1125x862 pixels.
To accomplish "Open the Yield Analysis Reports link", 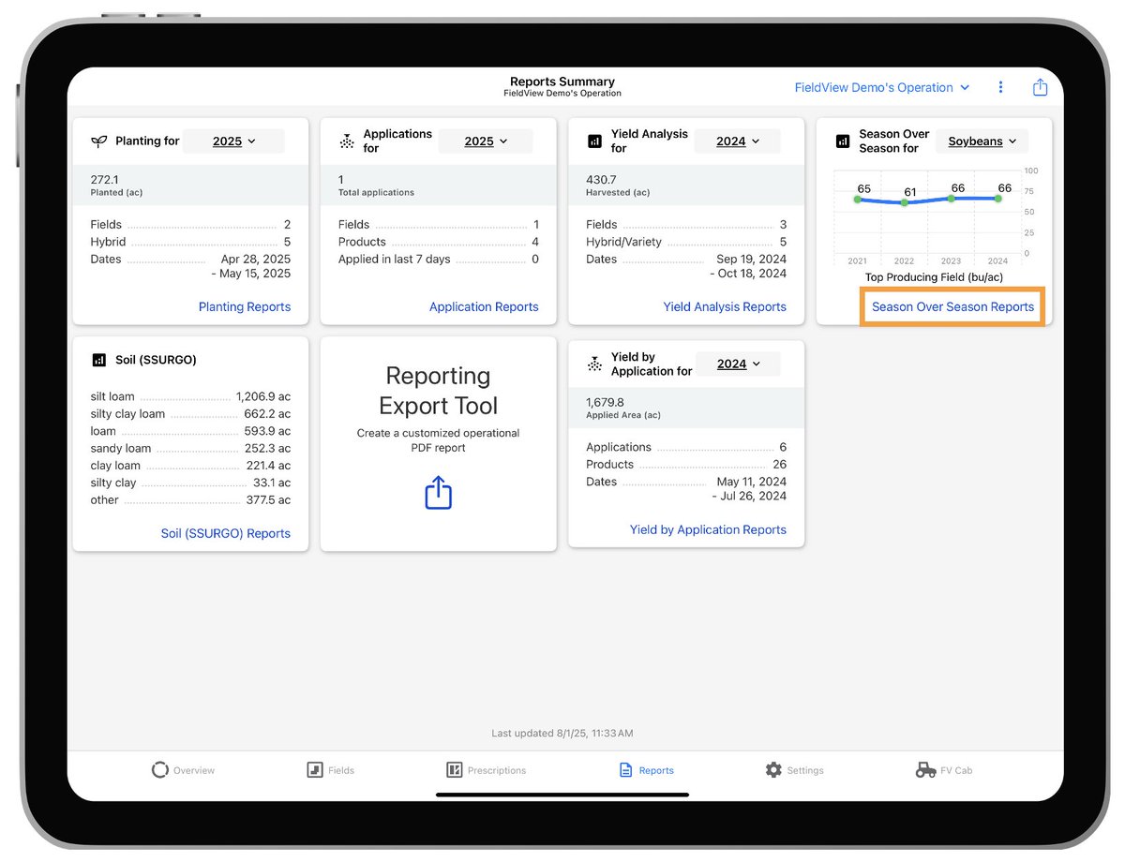I will [725, 307].
